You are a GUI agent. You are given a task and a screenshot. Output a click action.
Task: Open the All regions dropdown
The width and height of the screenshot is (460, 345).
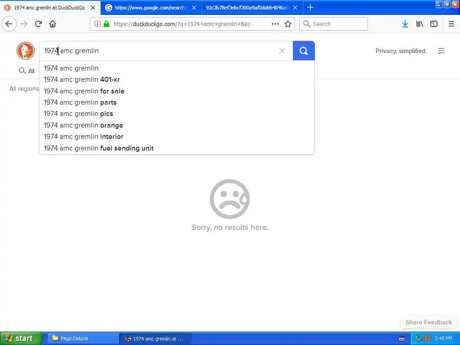(x=24, y=88)
